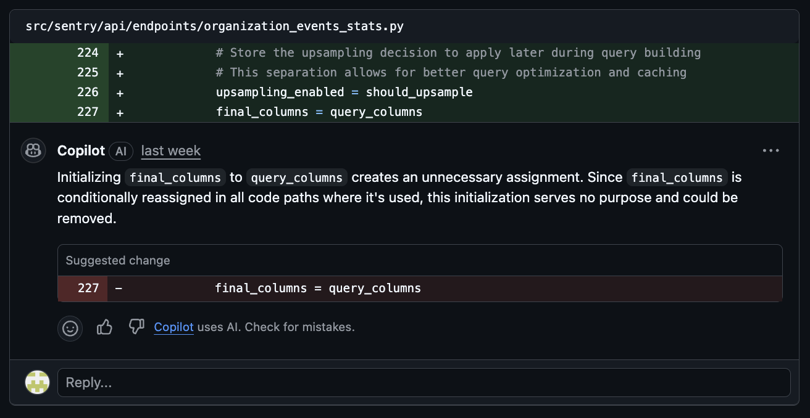Viewport: 810px width, 418px height.
Task: Select the plus sign on added line 227
Action: click(119, 112)
